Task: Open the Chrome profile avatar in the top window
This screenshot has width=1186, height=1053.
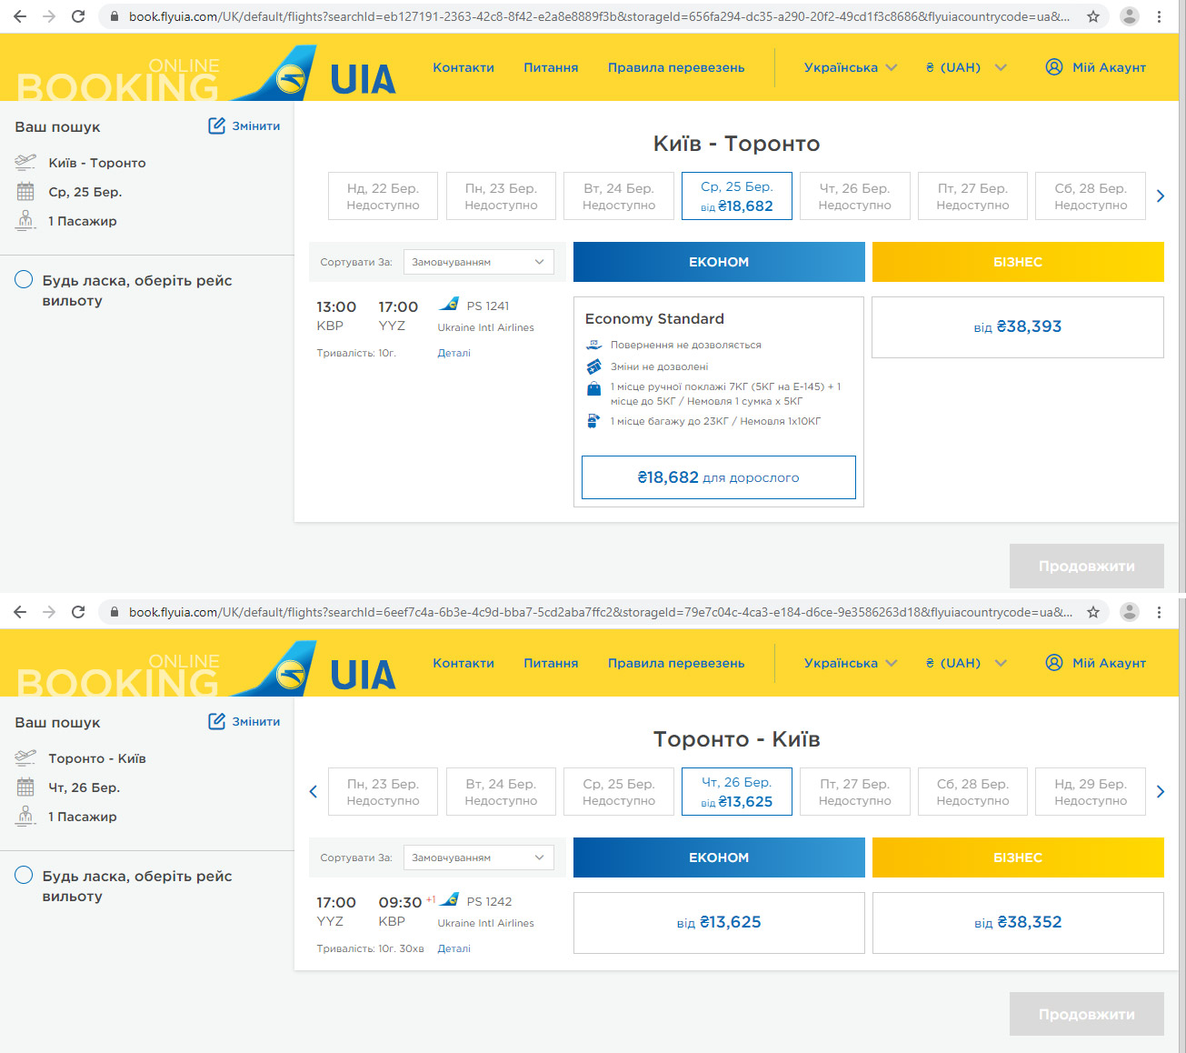Action: point(1130,16)
